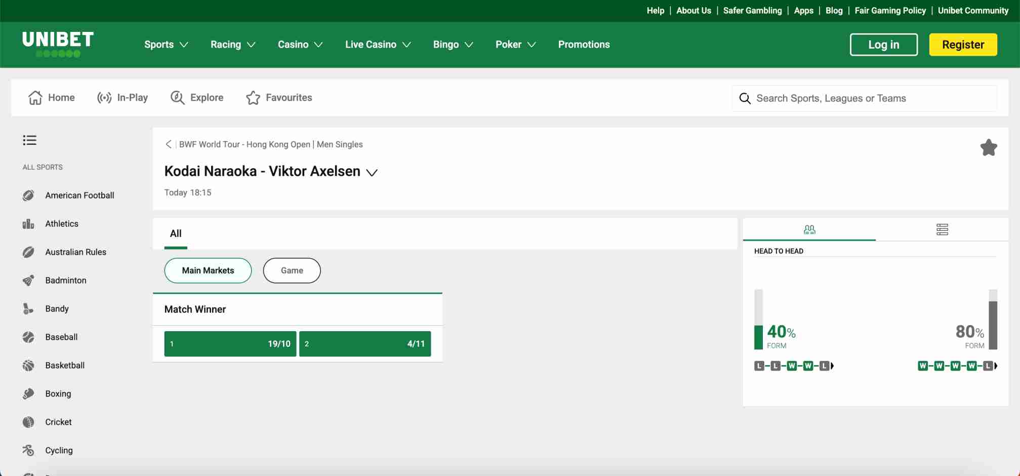The height and width of the screenshot is (476, 1020).
Task: Open the Promotions page
Action: (x=584, y=45)
